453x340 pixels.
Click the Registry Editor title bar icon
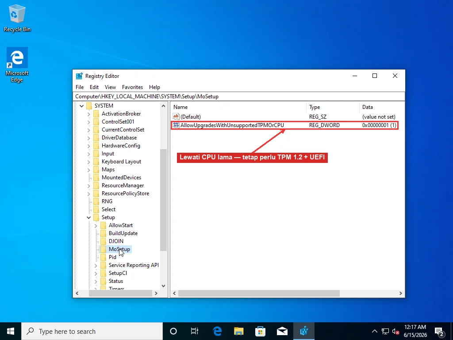79,76
